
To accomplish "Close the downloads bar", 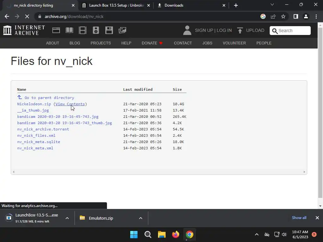I will tap(317, 218).
